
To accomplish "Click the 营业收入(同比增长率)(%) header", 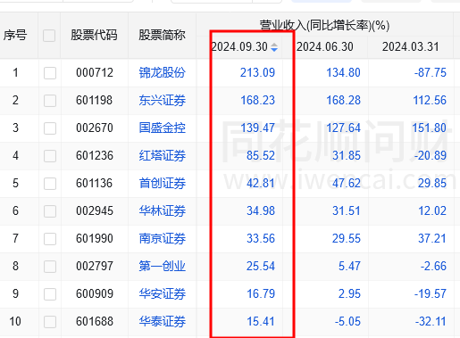I will click(324, 25).
